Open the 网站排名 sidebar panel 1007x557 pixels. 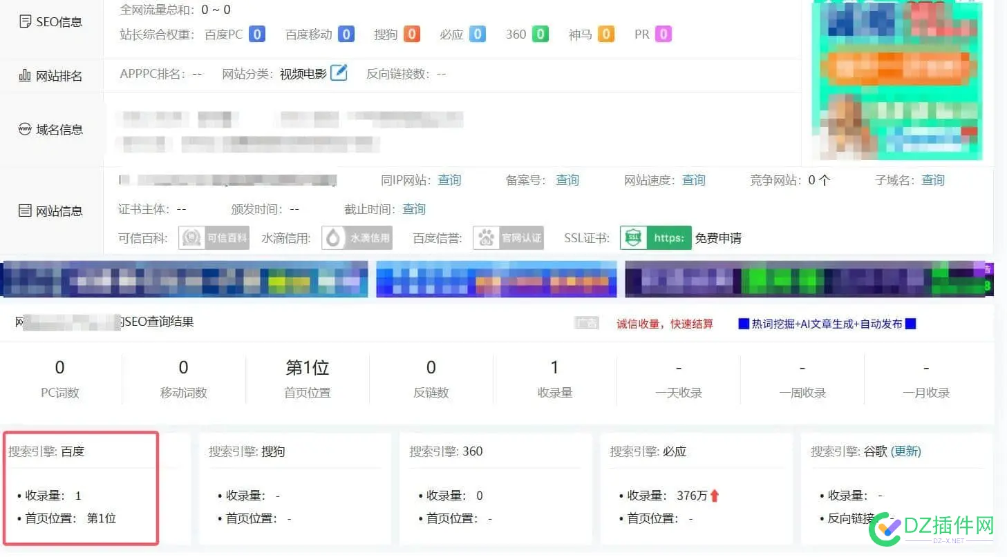(51, 75)
